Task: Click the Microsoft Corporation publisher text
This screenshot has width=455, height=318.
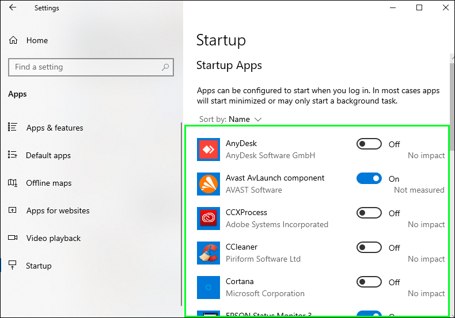Action: [x=265, y=293]
